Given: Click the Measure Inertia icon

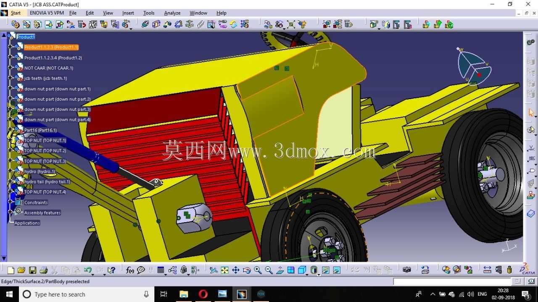Looking at the screenshot, I should point(509,270).
